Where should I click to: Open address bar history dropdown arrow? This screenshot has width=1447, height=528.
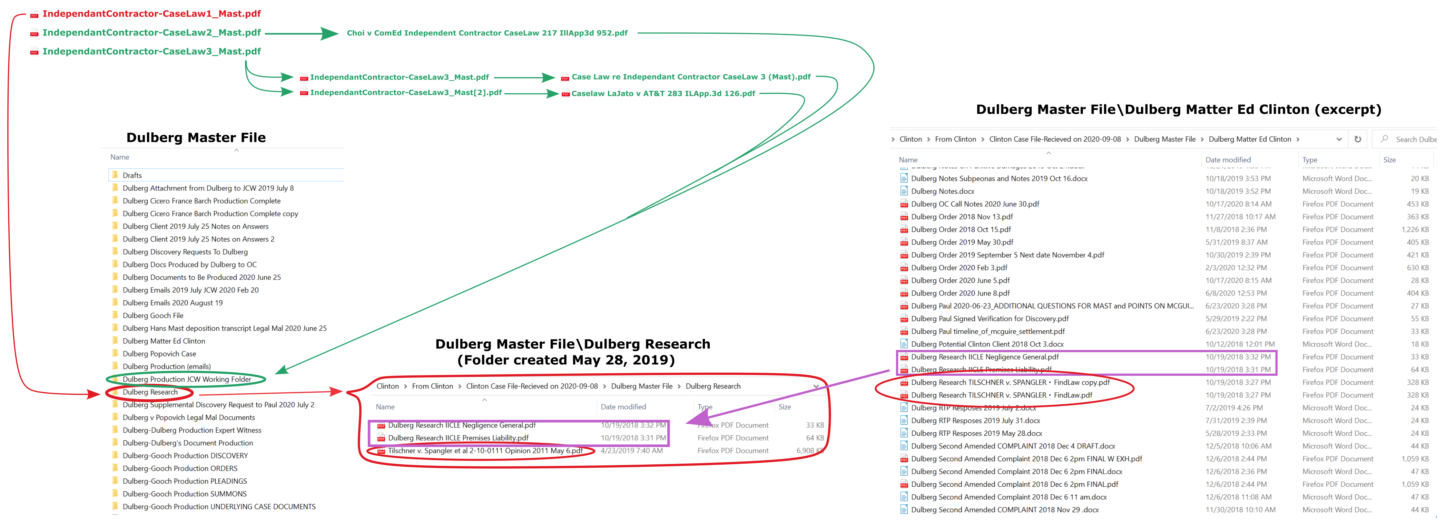[x=1339, y=139]
